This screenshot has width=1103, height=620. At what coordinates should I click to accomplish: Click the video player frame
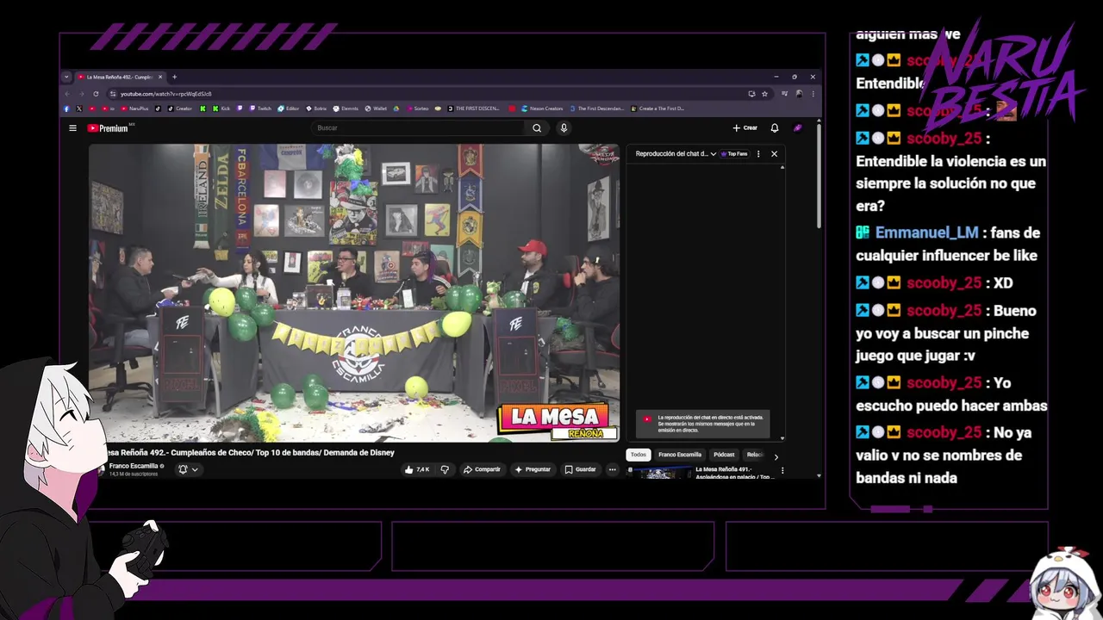pos(354,293)
